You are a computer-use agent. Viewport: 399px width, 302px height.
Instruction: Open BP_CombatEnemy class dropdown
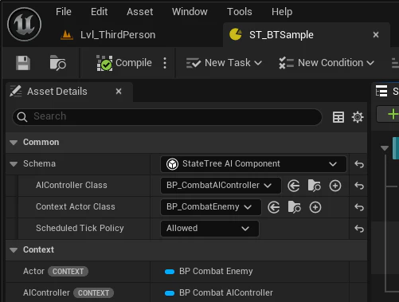click(x=211, y=207)
